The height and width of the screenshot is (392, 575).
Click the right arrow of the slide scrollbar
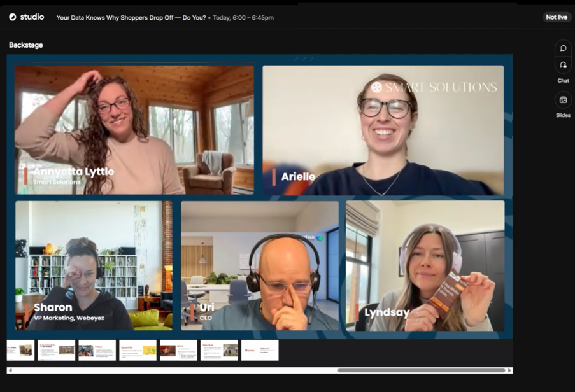point(509,370)
